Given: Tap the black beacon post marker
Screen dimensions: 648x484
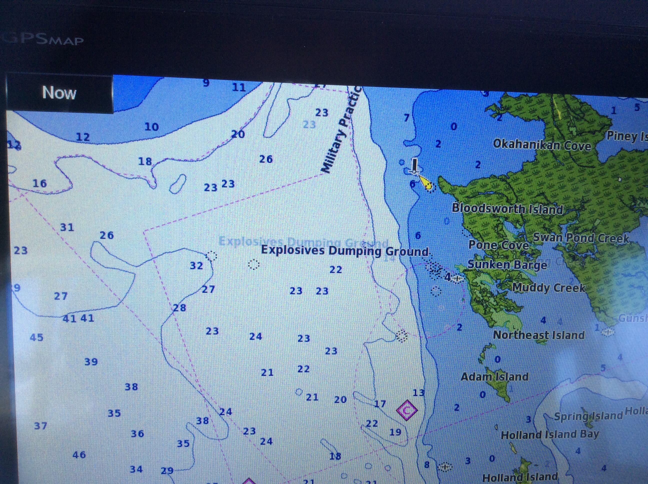Looking at the screenshot, I should pos(414,165).
